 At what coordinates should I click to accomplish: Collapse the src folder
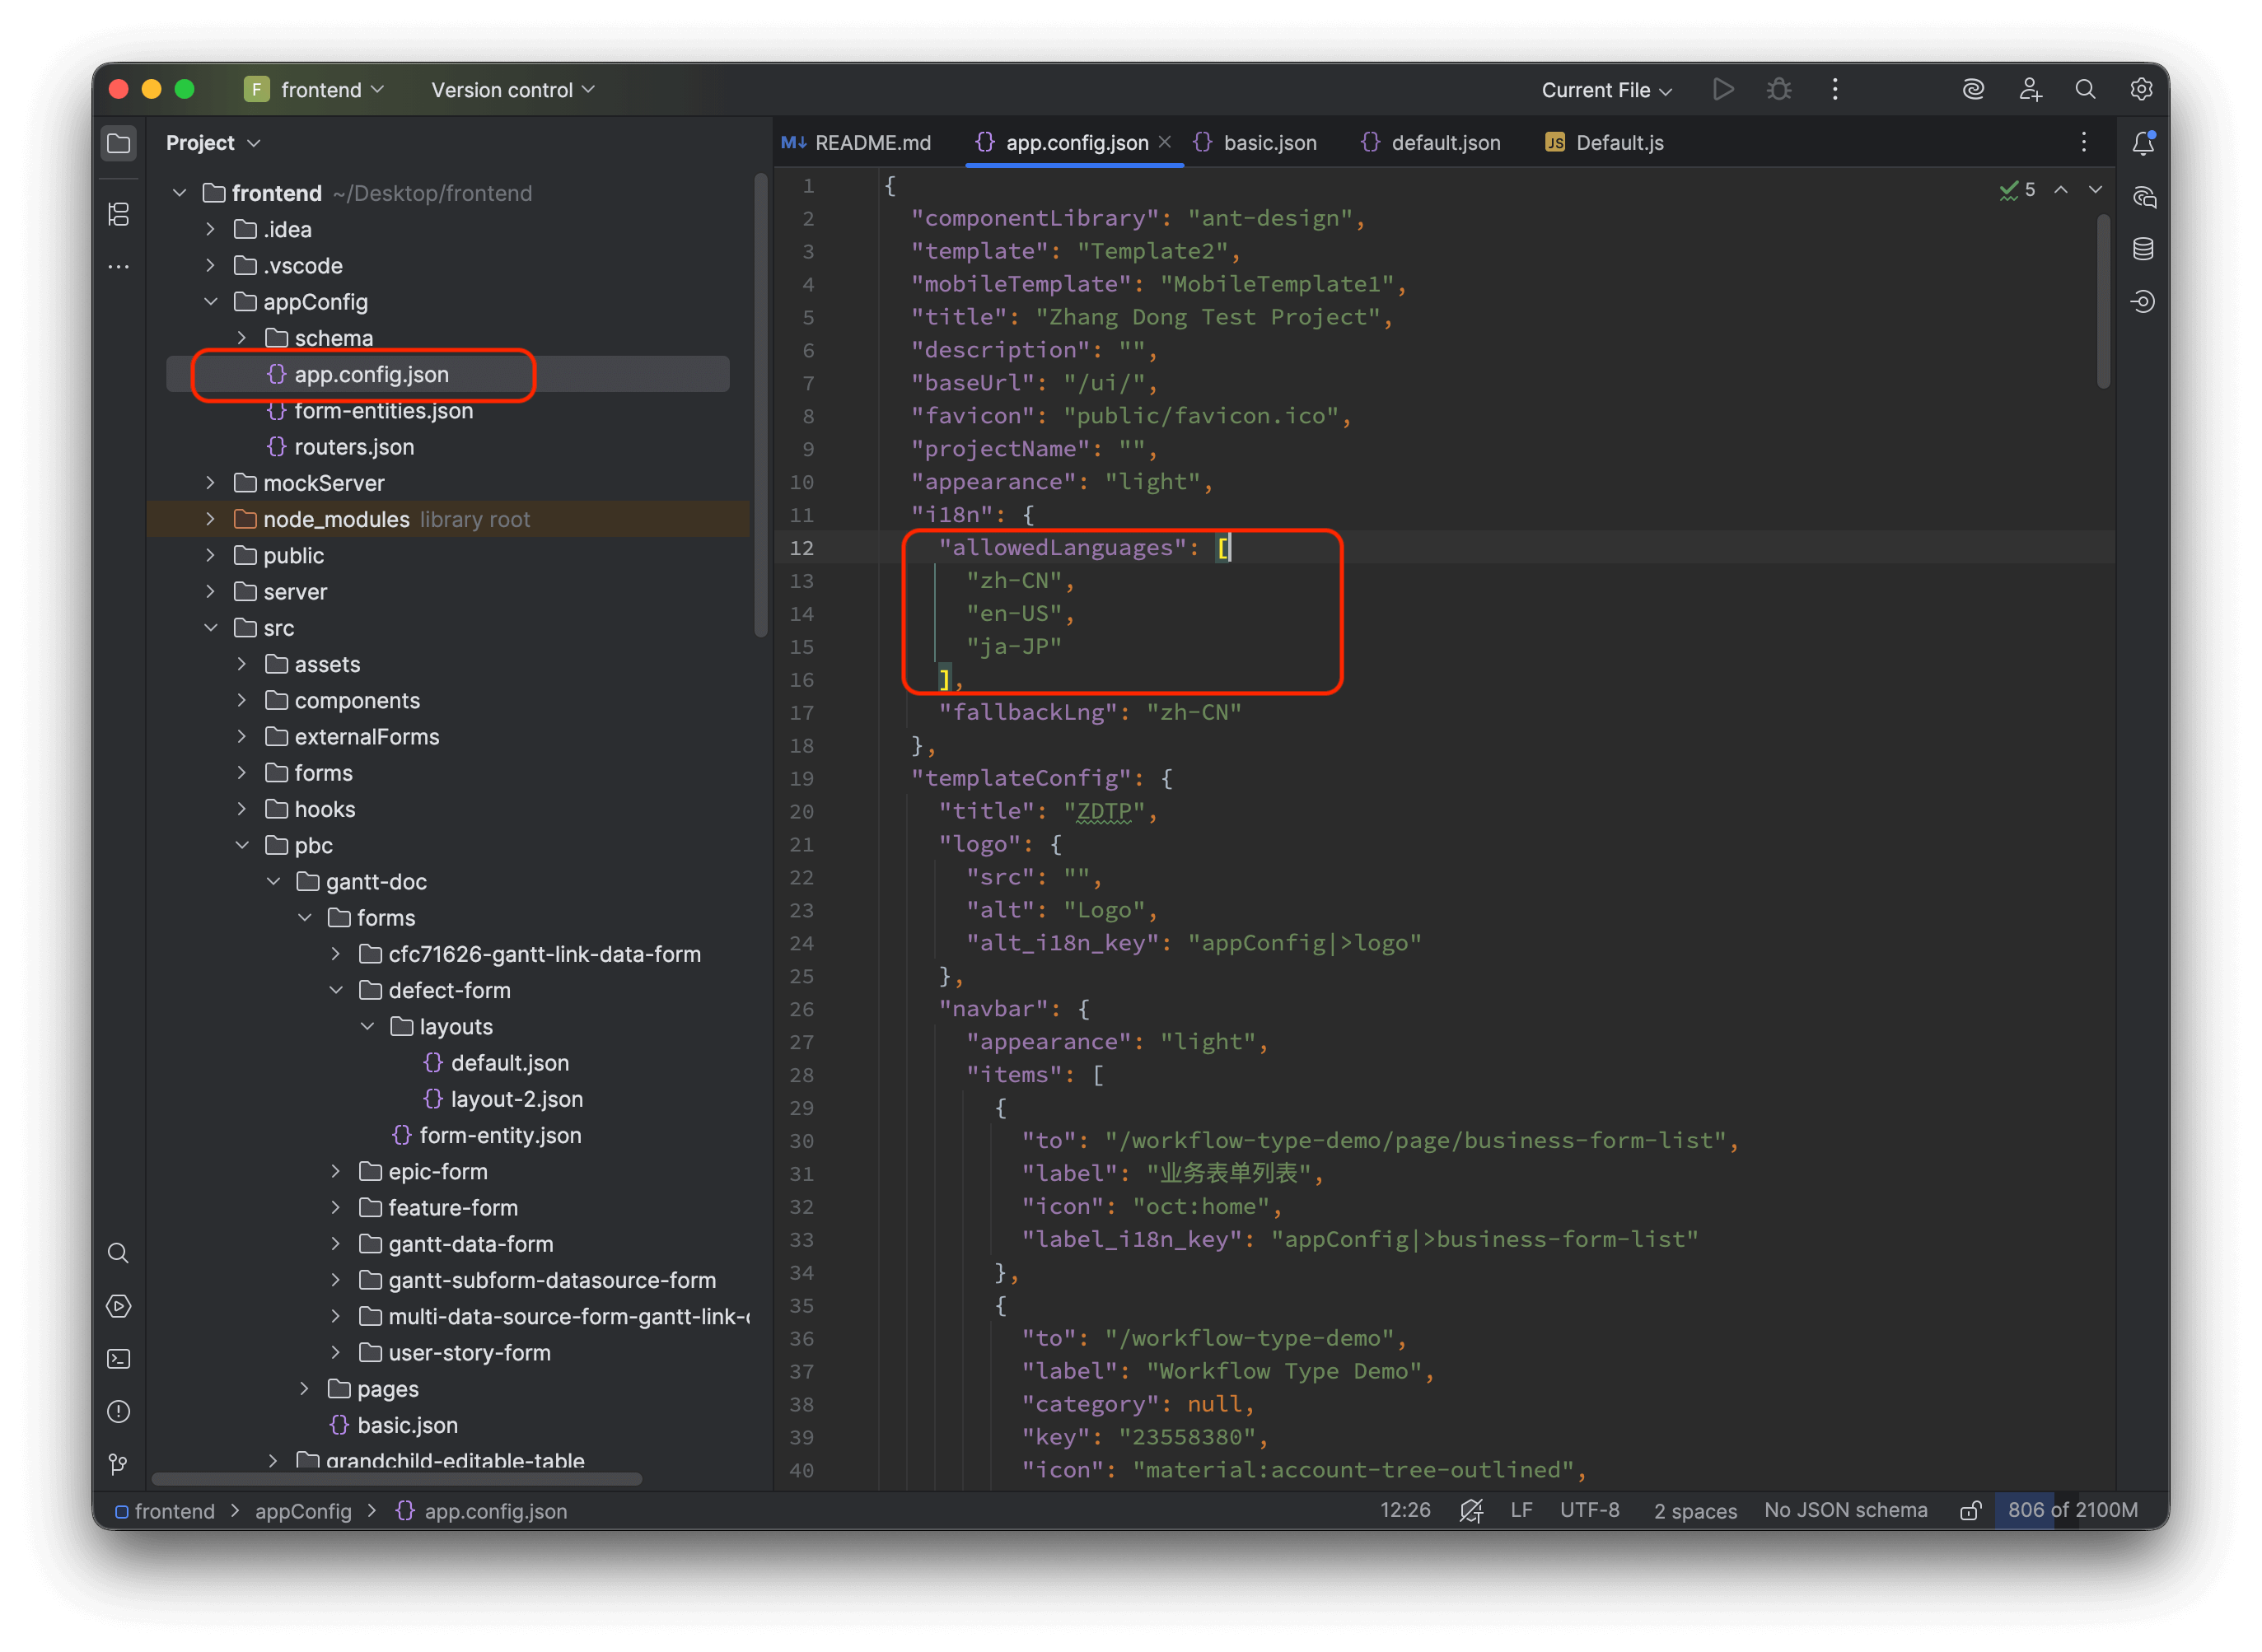coord(211,628)
